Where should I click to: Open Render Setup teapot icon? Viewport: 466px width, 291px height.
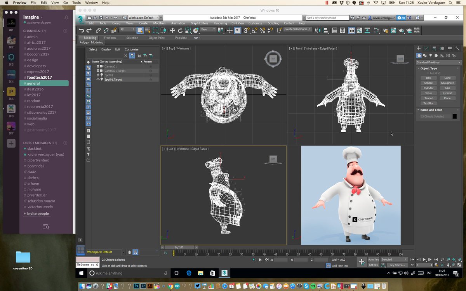386,30
